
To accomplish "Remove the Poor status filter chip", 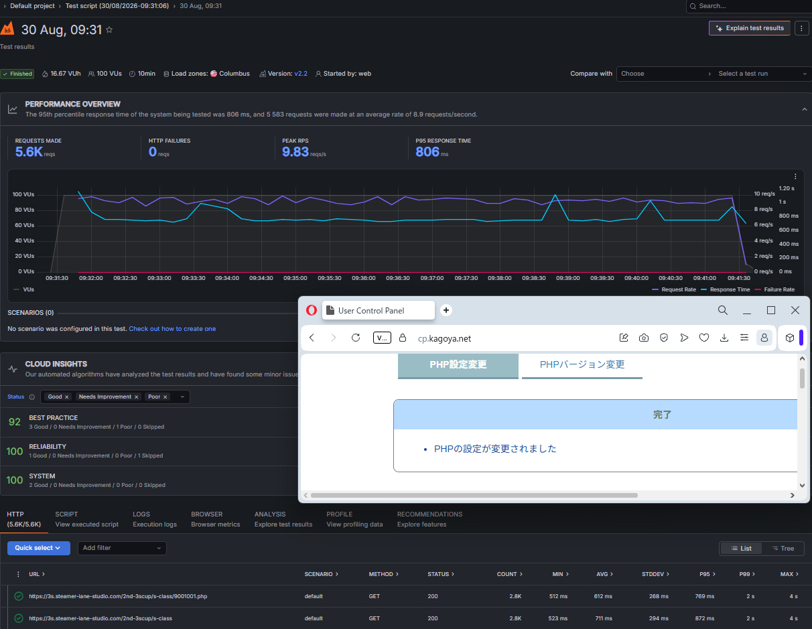I will pos(165,397).
